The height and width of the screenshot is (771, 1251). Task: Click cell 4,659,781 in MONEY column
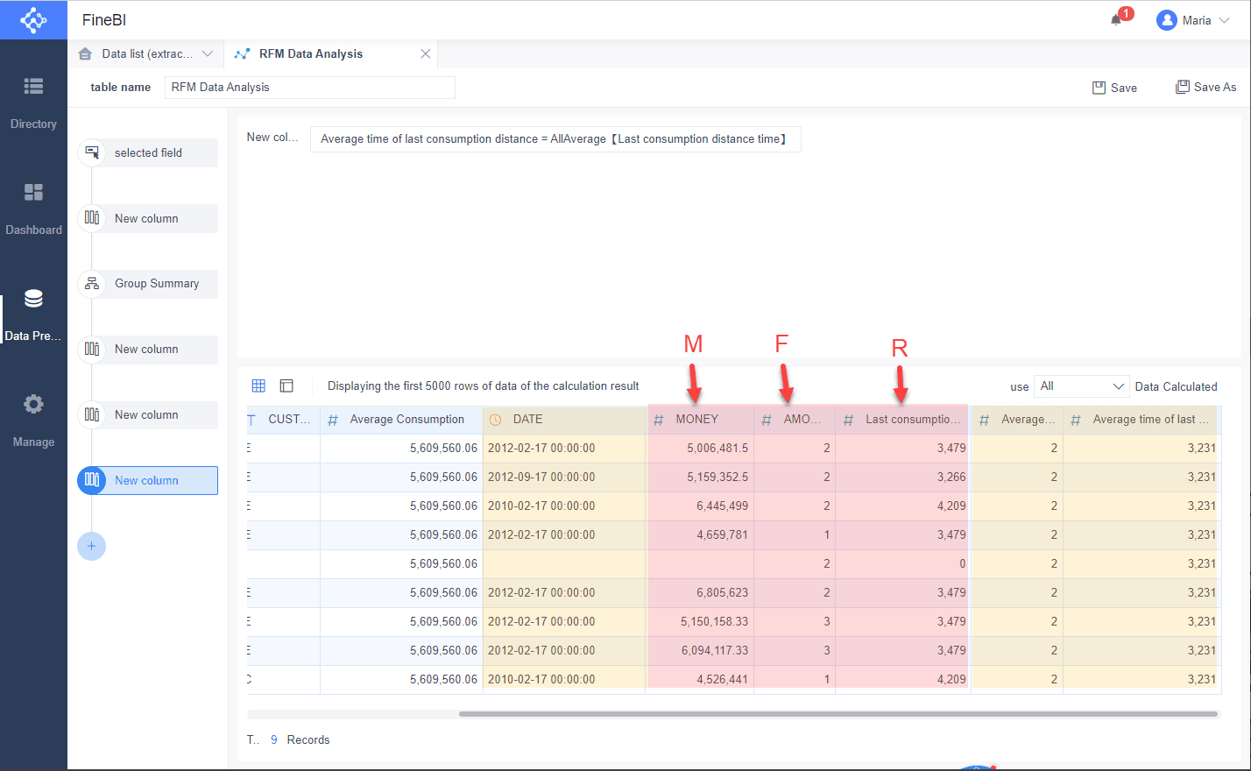click(x=700, y=534)
